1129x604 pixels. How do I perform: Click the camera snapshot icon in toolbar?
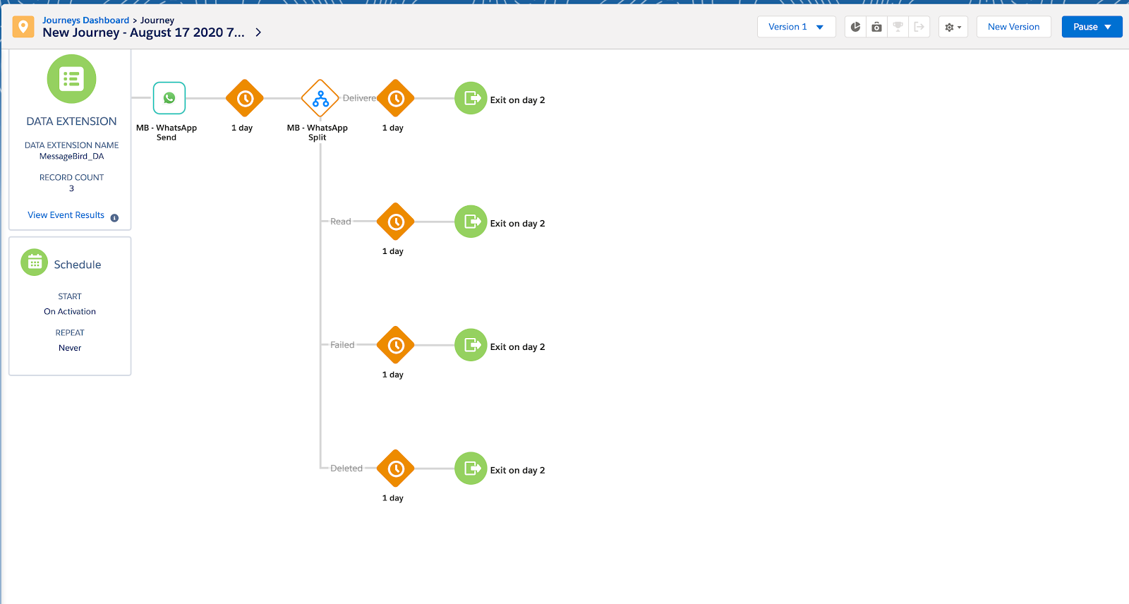[x=876, y=27]
